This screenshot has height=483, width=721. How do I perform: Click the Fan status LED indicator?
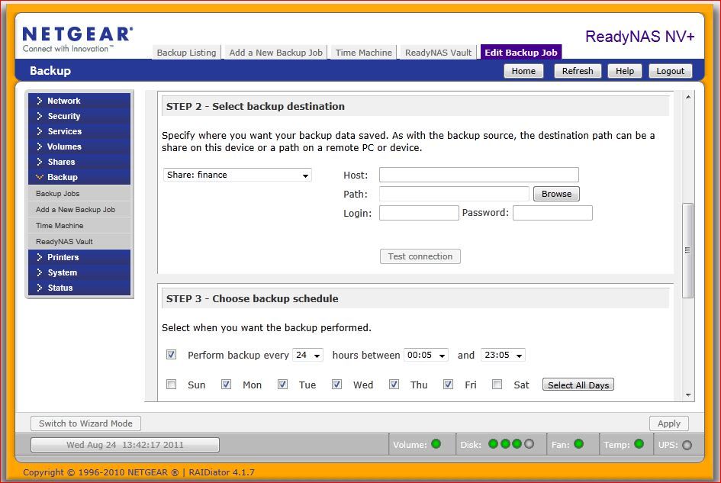coord(578,444)
